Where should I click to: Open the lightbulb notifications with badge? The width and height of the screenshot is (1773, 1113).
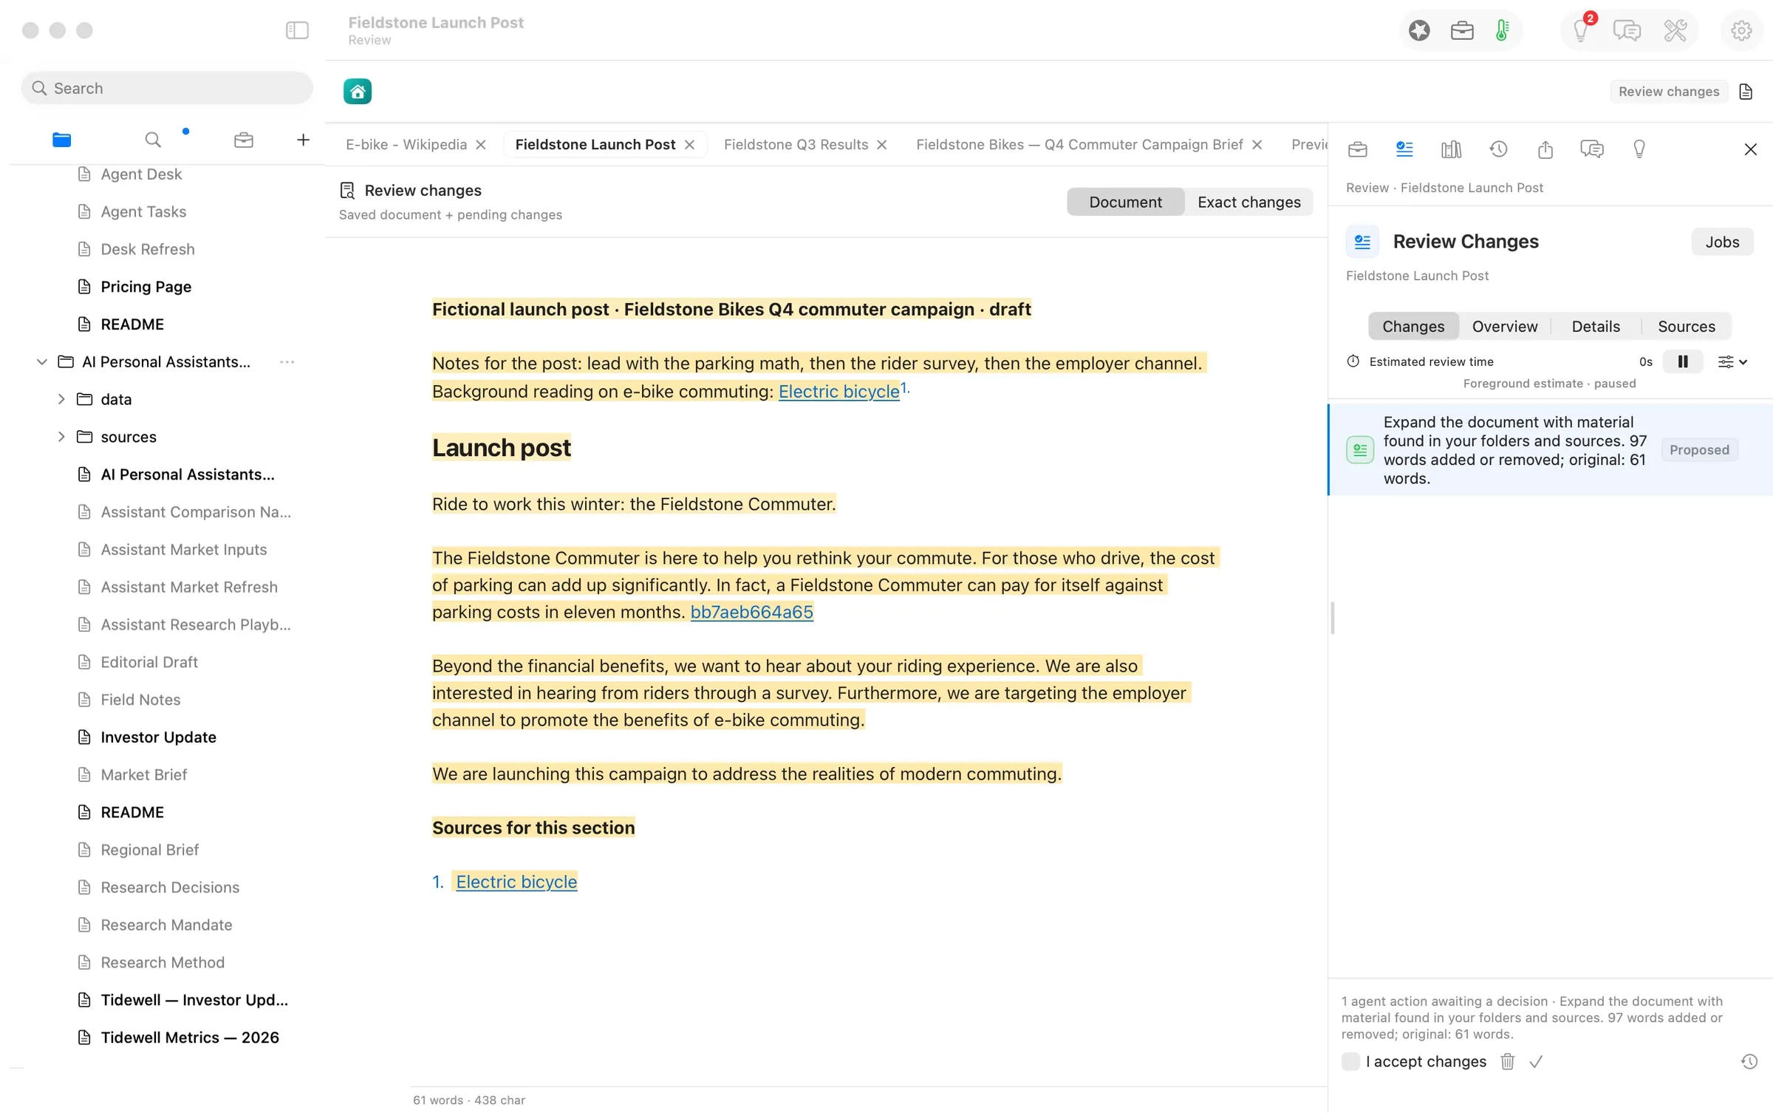tap(1582, 30)
